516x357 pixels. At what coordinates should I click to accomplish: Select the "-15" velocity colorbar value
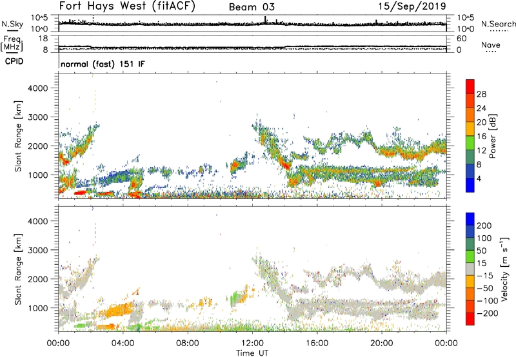tap(485, 276)
